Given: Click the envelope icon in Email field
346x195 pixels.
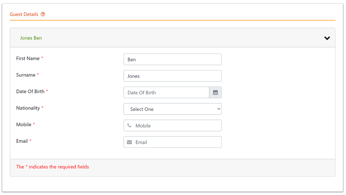Looking at the screenshot, I should [129, 142].
